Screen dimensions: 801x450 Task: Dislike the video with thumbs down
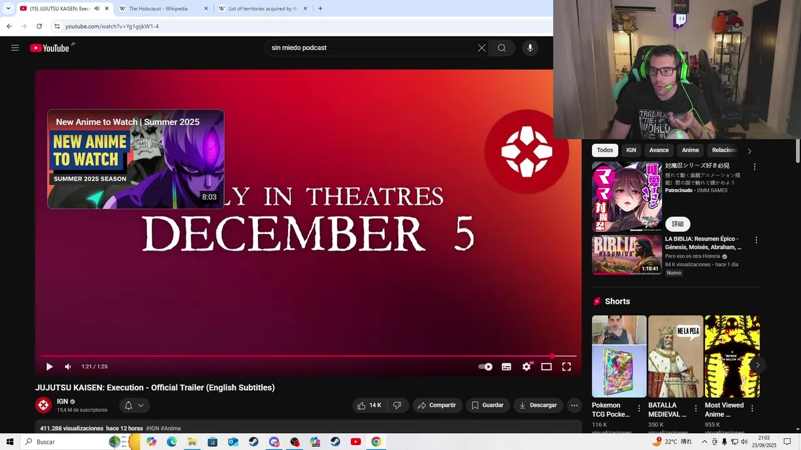click(x=397, y=406)
